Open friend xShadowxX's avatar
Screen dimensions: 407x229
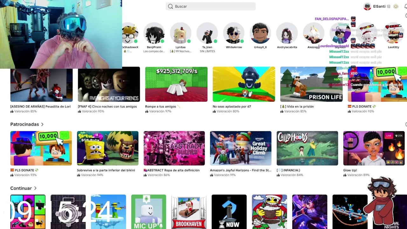(x=130, y=33)
